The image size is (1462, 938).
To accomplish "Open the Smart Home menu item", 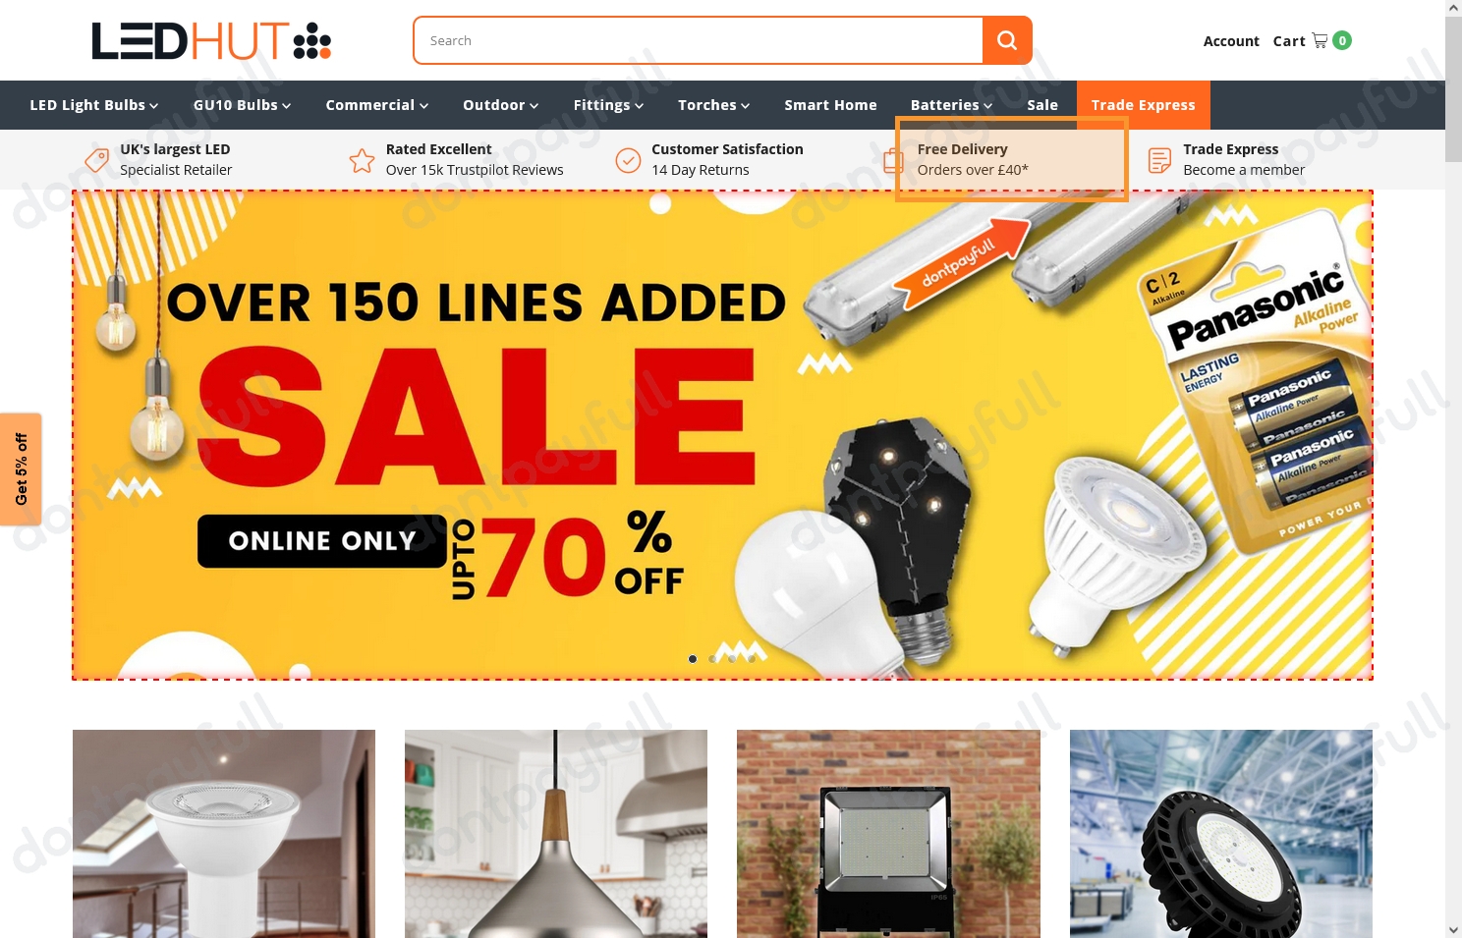I will 830,105.
